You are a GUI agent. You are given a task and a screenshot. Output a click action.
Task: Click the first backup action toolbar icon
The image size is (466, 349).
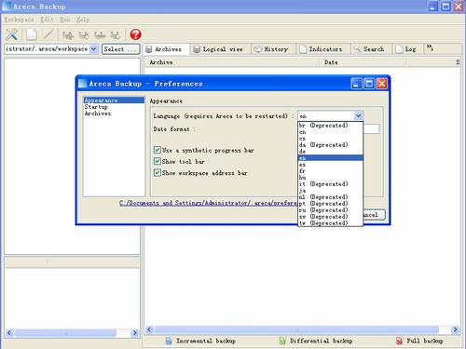point(68,35)
